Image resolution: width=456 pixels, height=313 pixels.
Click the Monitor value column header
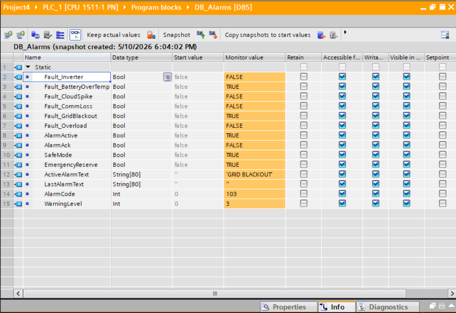point(254,58)
